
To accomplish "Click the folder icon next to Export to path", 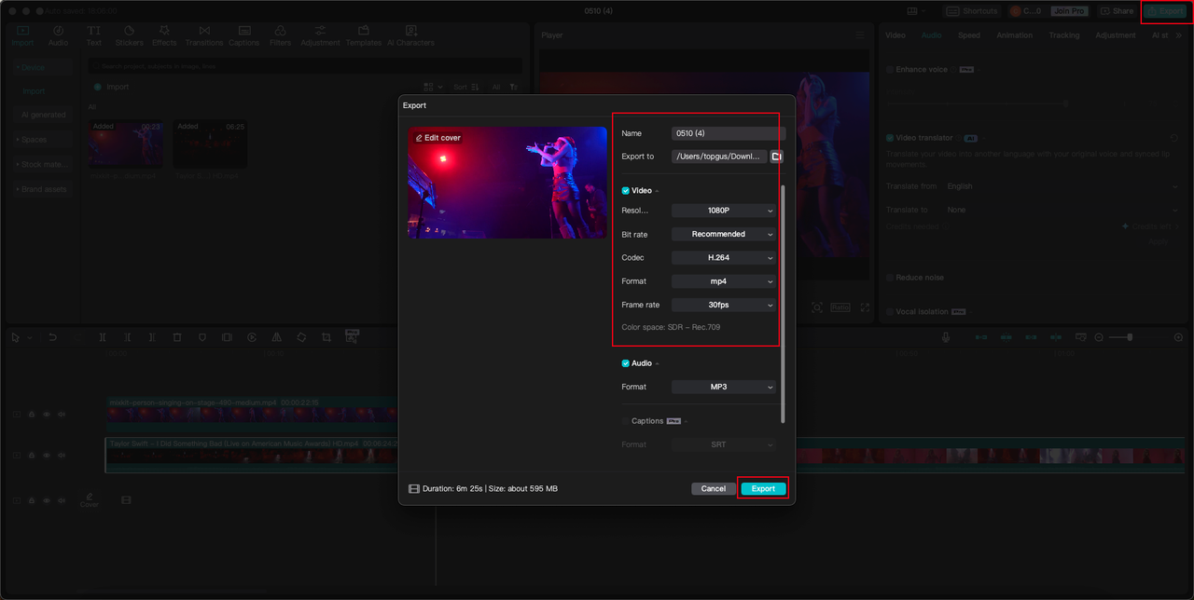I will (x=776, y=157).
